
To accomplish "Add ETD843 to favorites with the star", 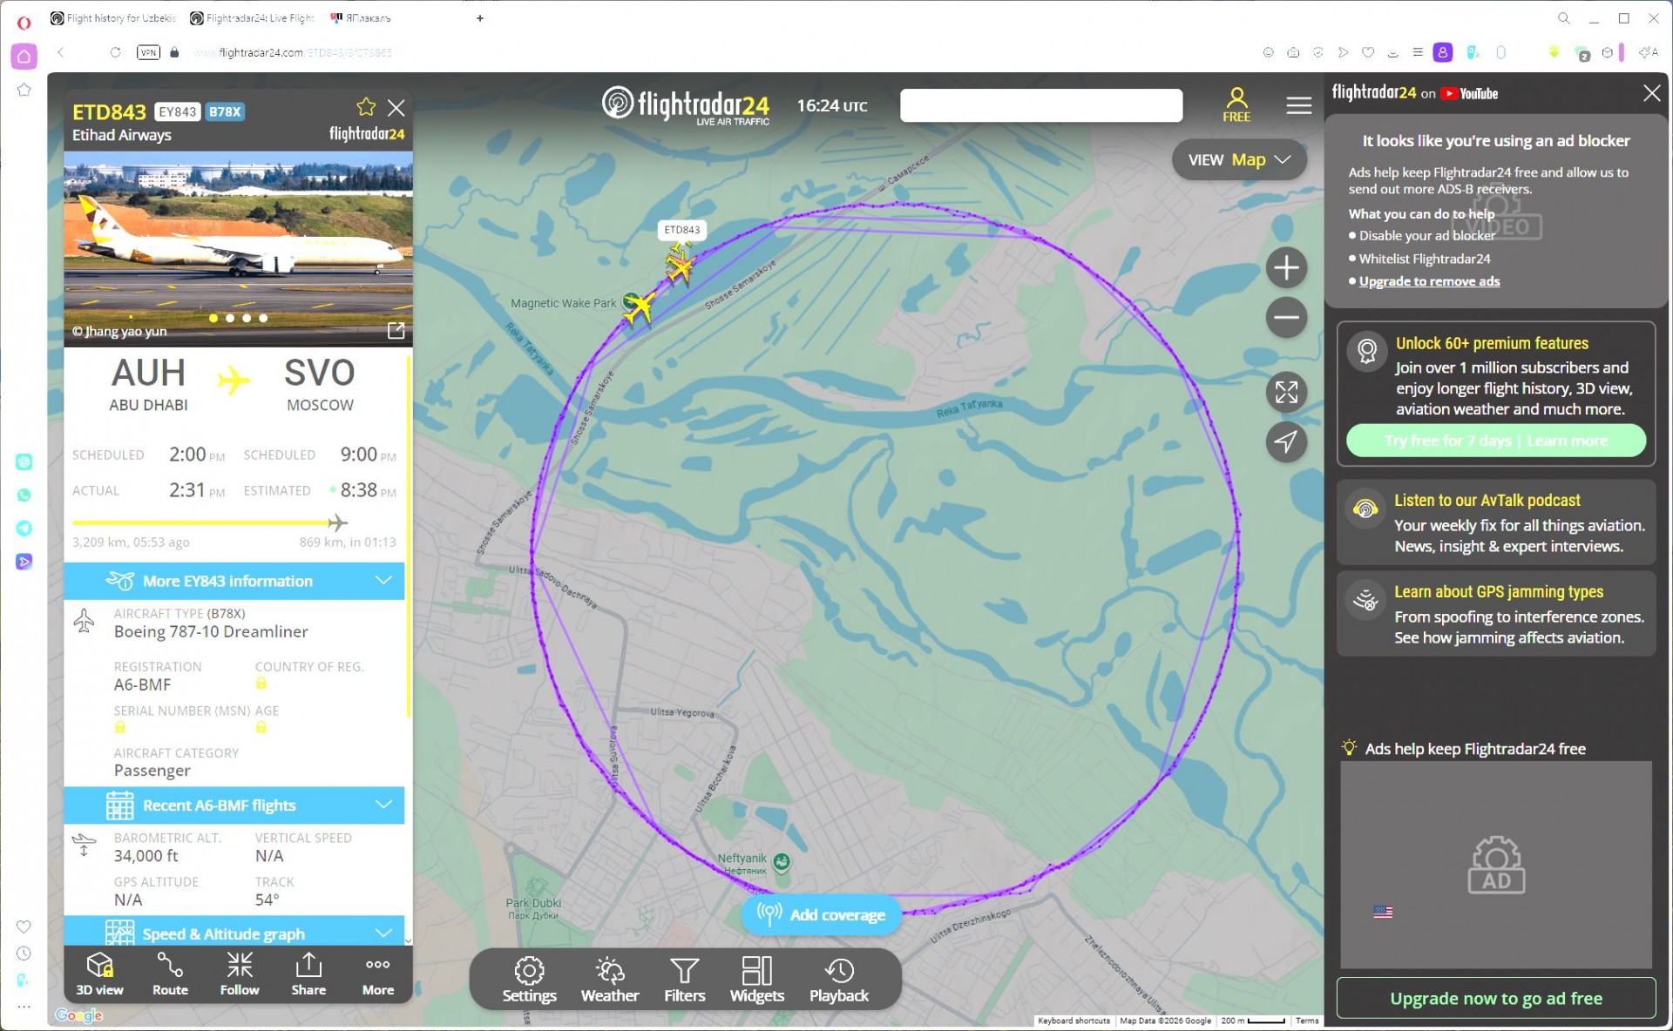I will (x=366, y=107).
